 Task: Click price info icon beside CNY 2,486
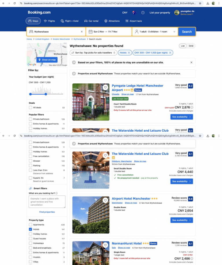click(192, 259)
